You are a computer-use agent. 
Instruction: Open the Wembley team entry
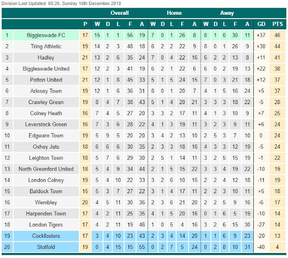(46, 203)
